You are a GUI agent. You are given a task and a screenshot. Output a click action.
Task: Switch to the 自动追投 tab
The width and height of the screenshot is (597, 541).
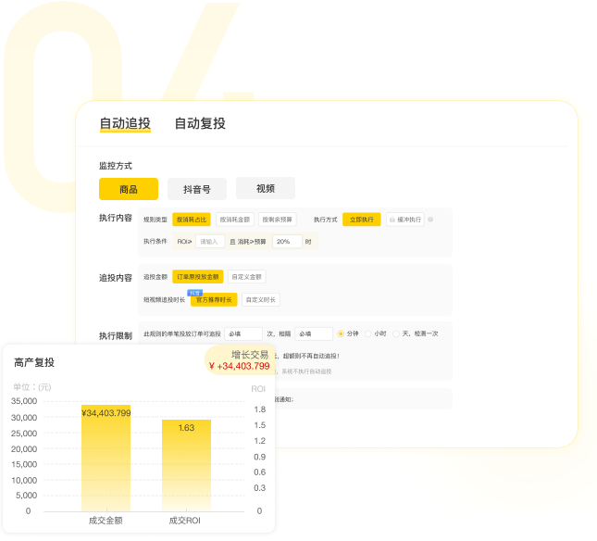tap(125, 123)
